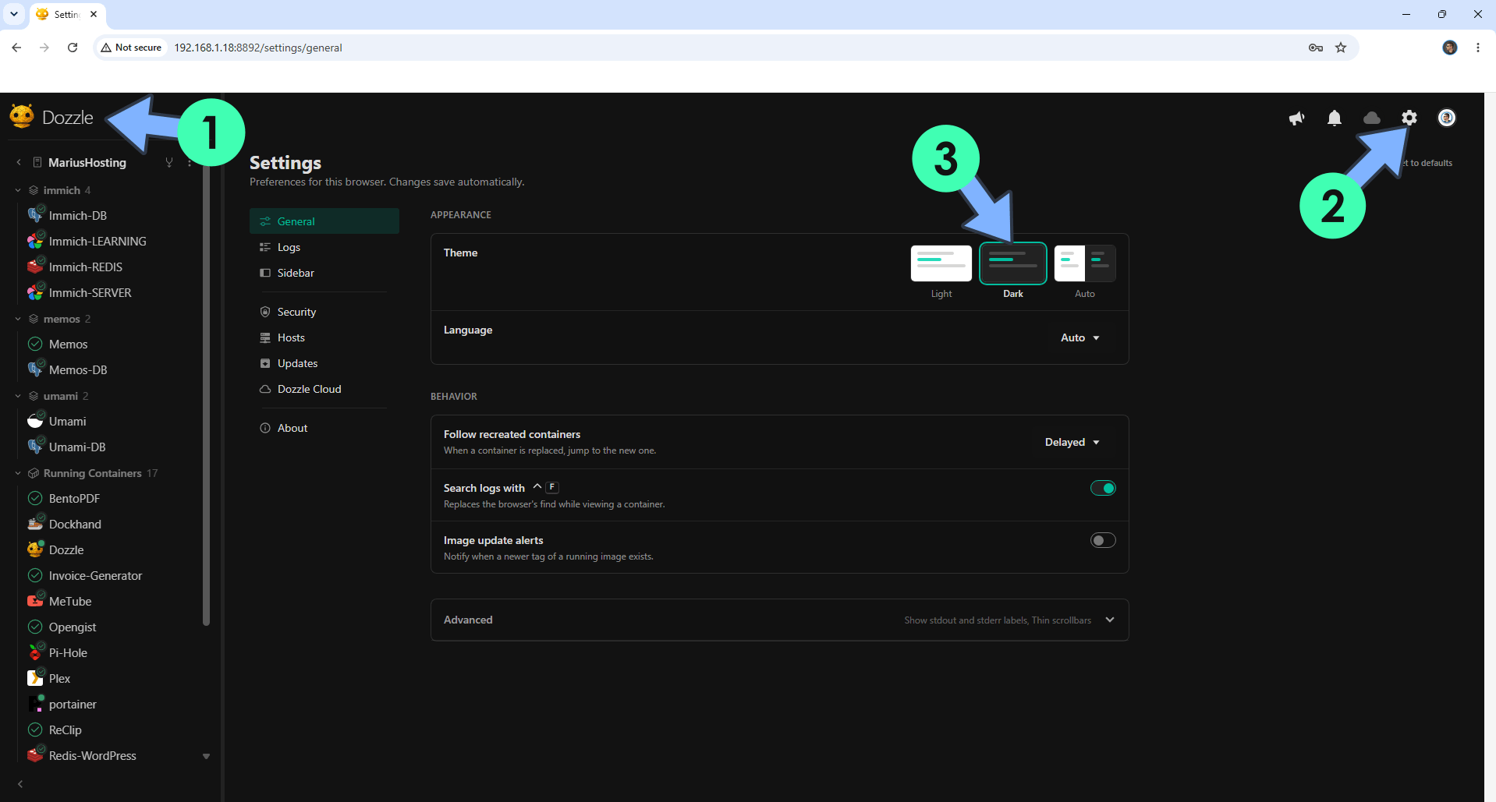Viewport: 1496px width, 802px height.
Task: Open the ReClip container
Action: point(65,730)
